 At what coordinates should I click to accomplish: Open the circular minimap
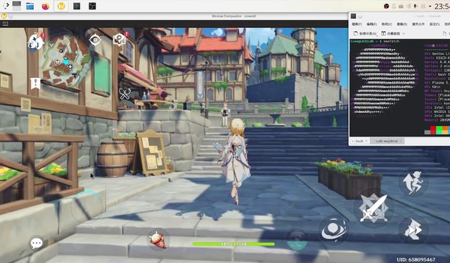pyautogui.click(x=65, y=61)
